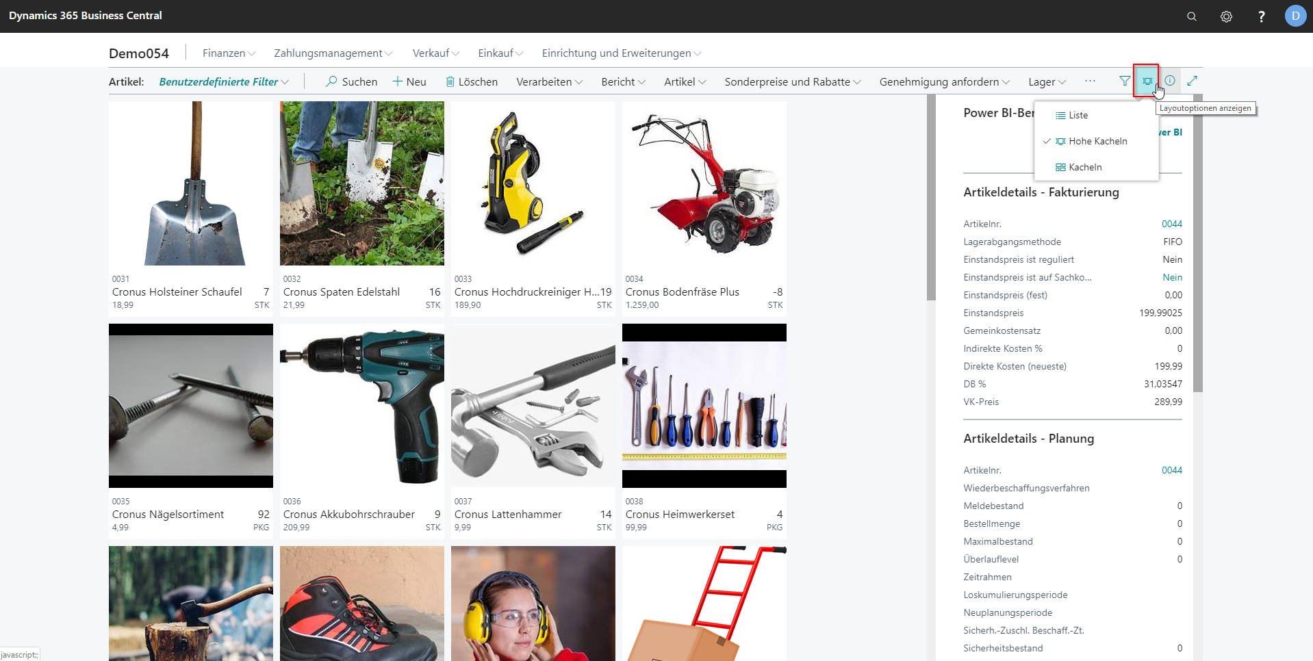Go to Demo054 company home

coord(139,53)
